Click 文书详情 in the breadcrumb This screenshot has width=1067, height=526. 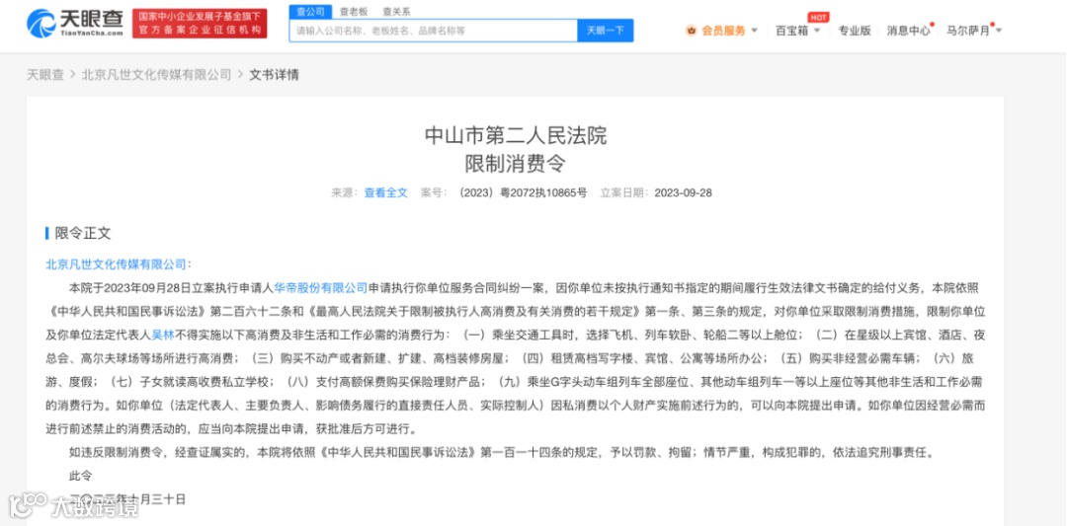(x=275, y=75)
